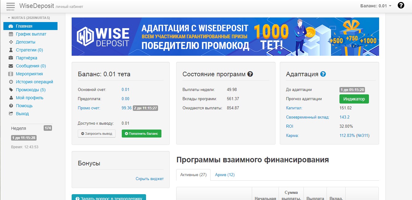Click the calendar icon for График выплат
Viewport: 412px width, 200px height.
tap(11, 34)
